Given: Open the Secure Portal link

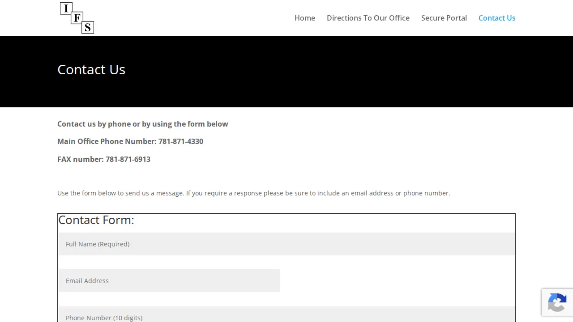Looking at the screenshot, I should (444, 18).
